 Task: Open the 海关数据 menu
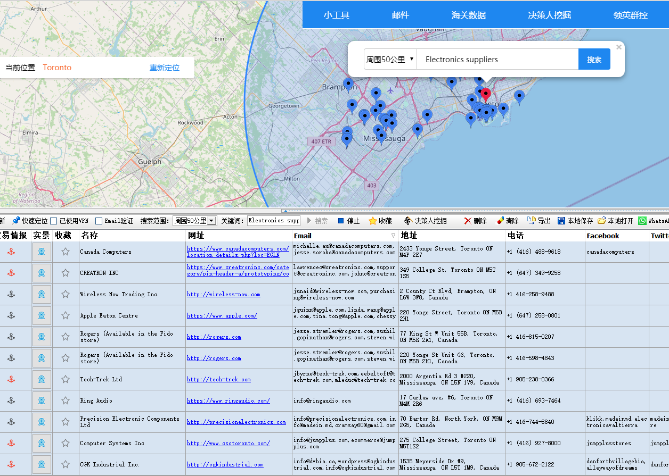(469, 15)
